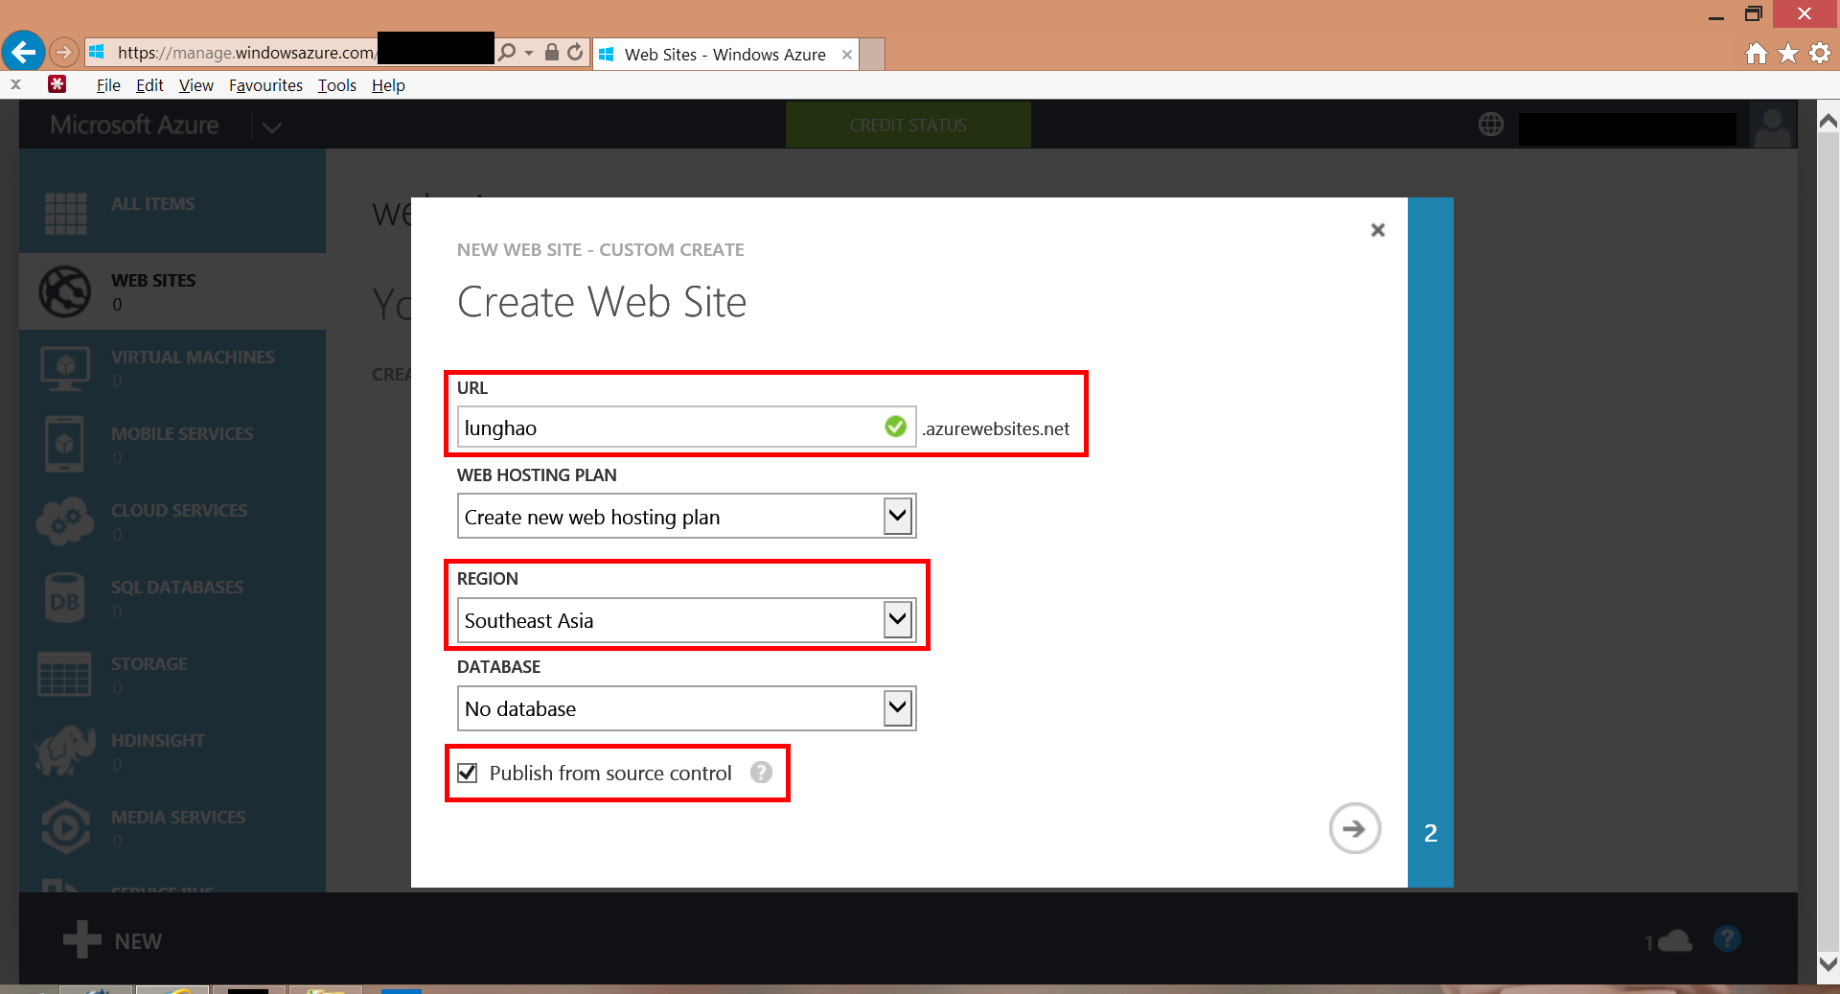Open the Edit menu
1840x994 pixels.
(x=149, y=85)
